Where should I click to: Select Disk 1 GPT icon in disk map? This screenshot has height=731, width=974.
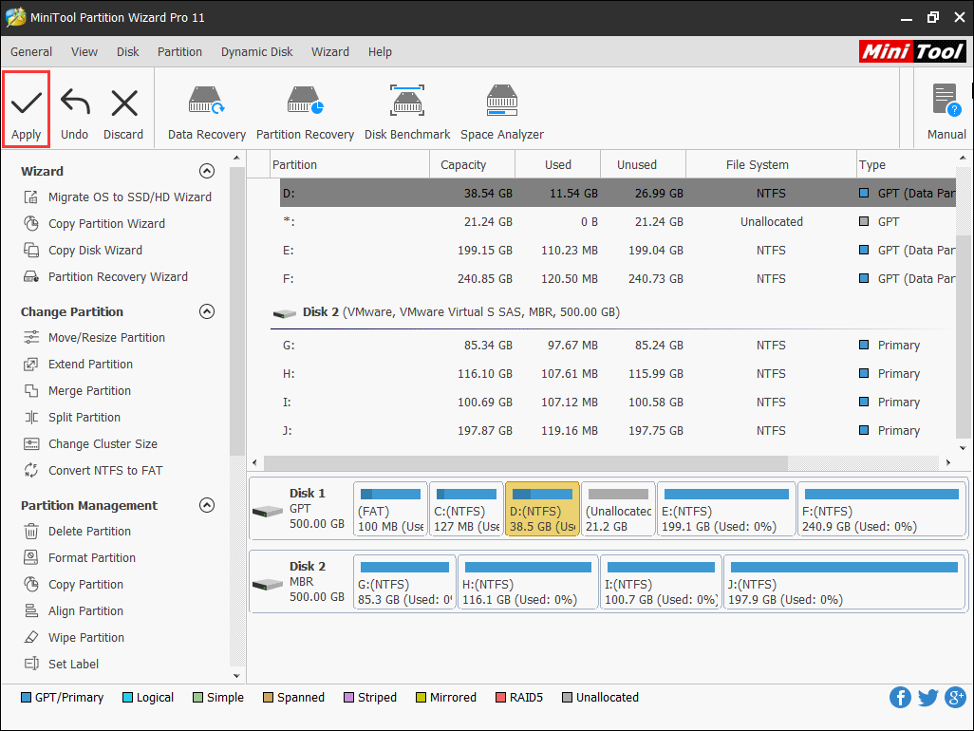[x=269, y=511]
